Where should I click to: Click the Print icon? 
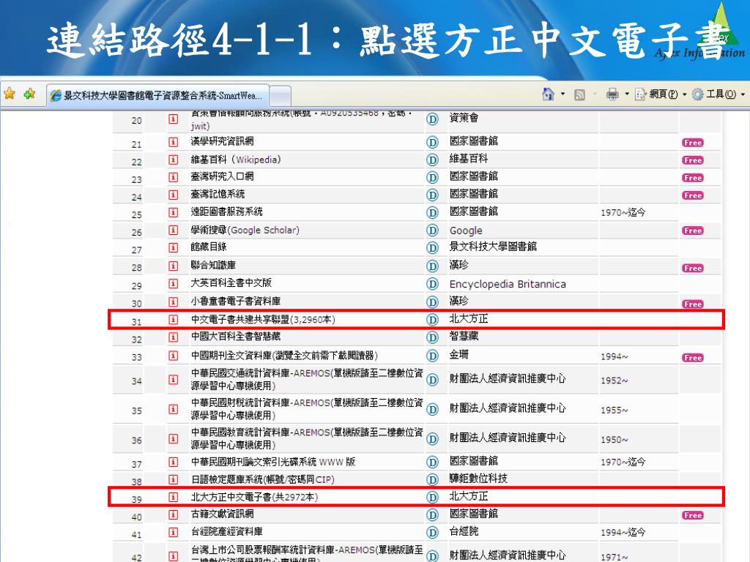(x=612, y=94)
